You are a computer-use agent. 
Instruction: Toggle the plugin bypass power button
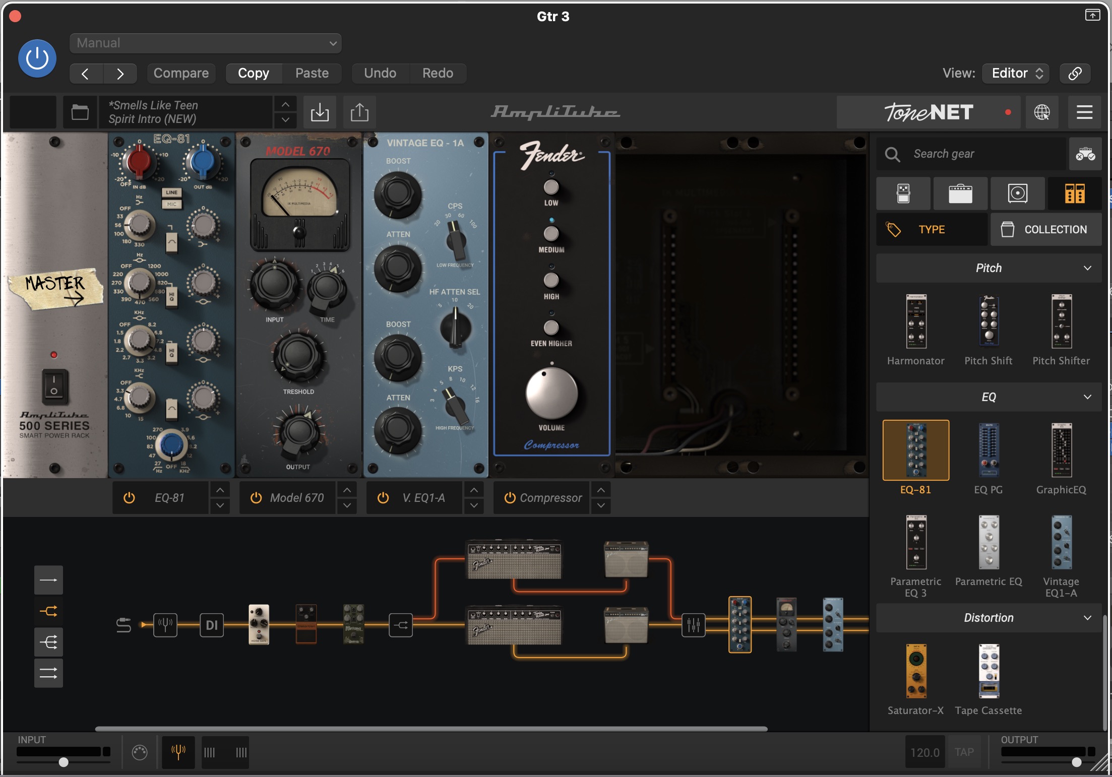point(37,58)
